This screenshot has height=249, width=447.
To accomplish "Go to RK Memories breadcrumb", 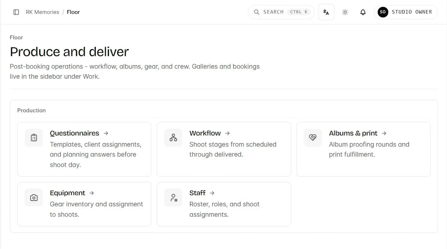I will click(x=42, y=12).
